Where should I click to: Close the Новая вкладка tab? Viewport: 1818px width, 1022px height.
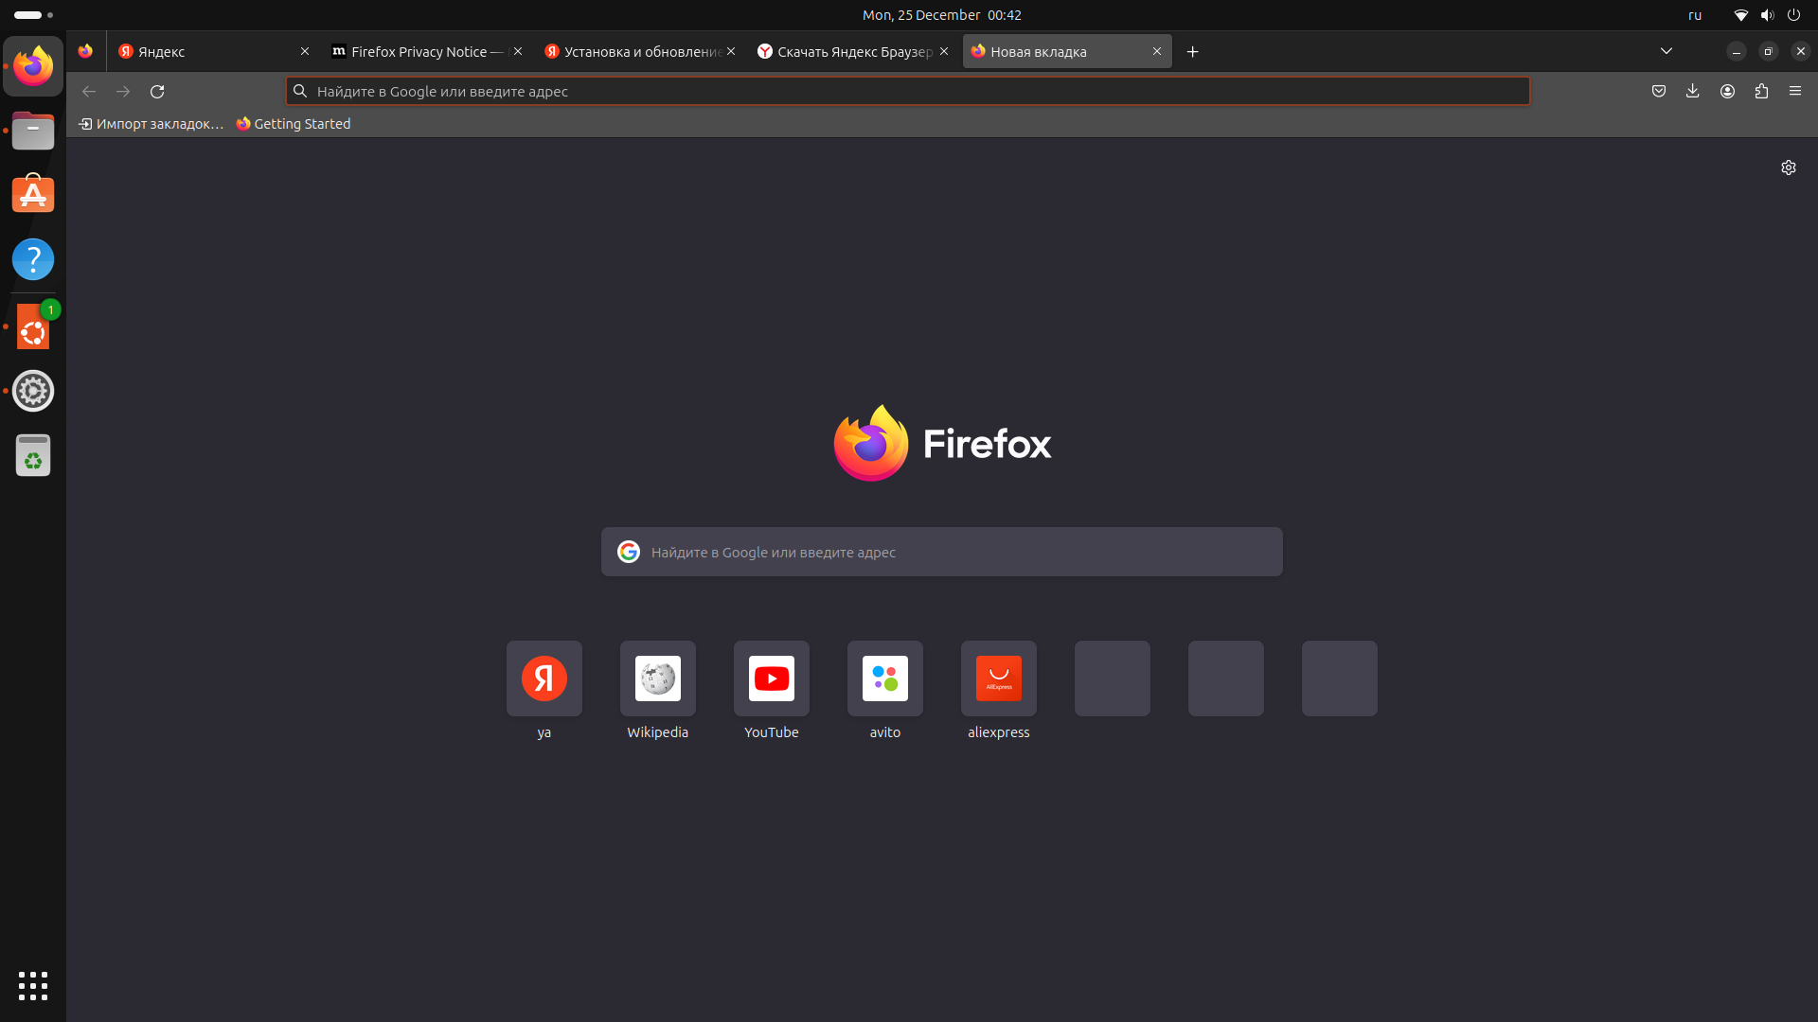tap(1157, 52)
